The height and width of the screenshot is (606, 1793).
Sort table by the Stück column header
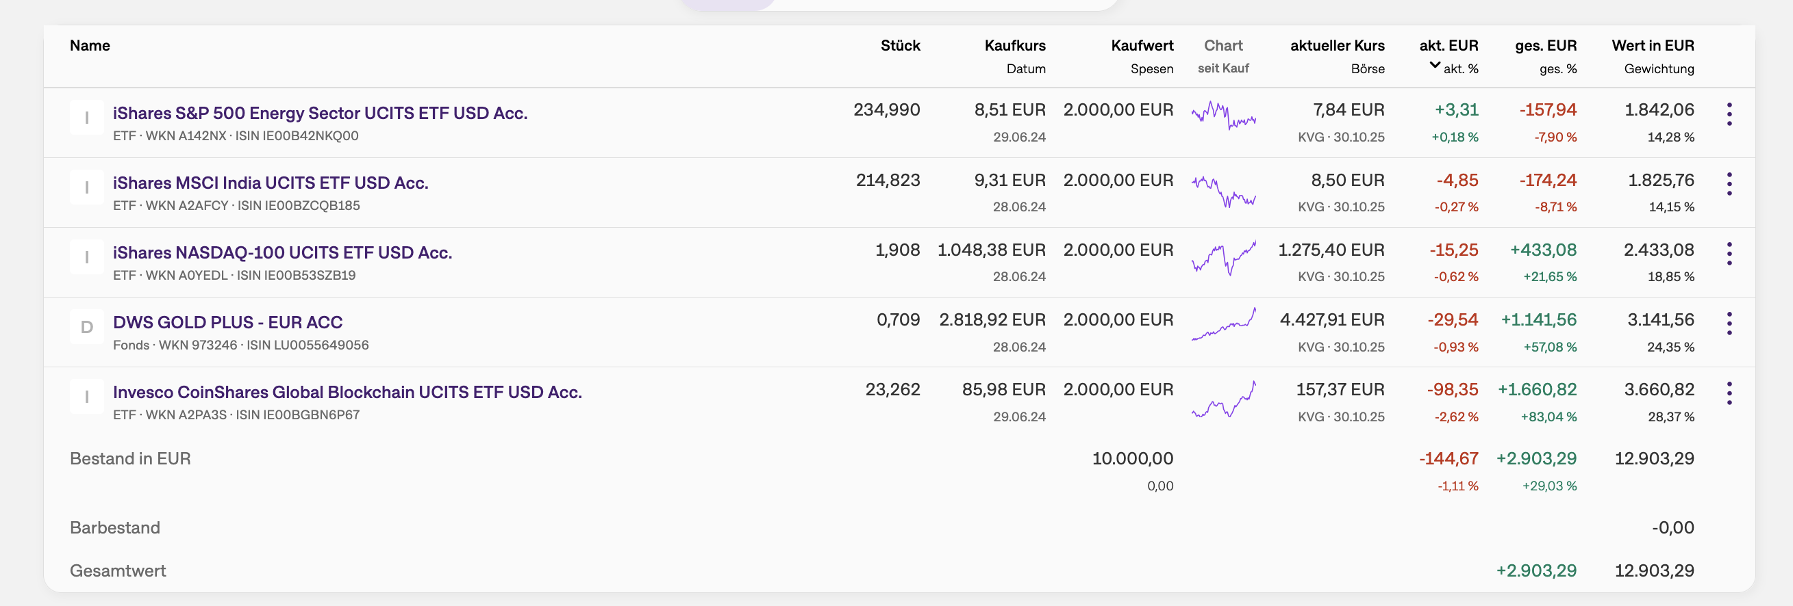tap(900, 46)
